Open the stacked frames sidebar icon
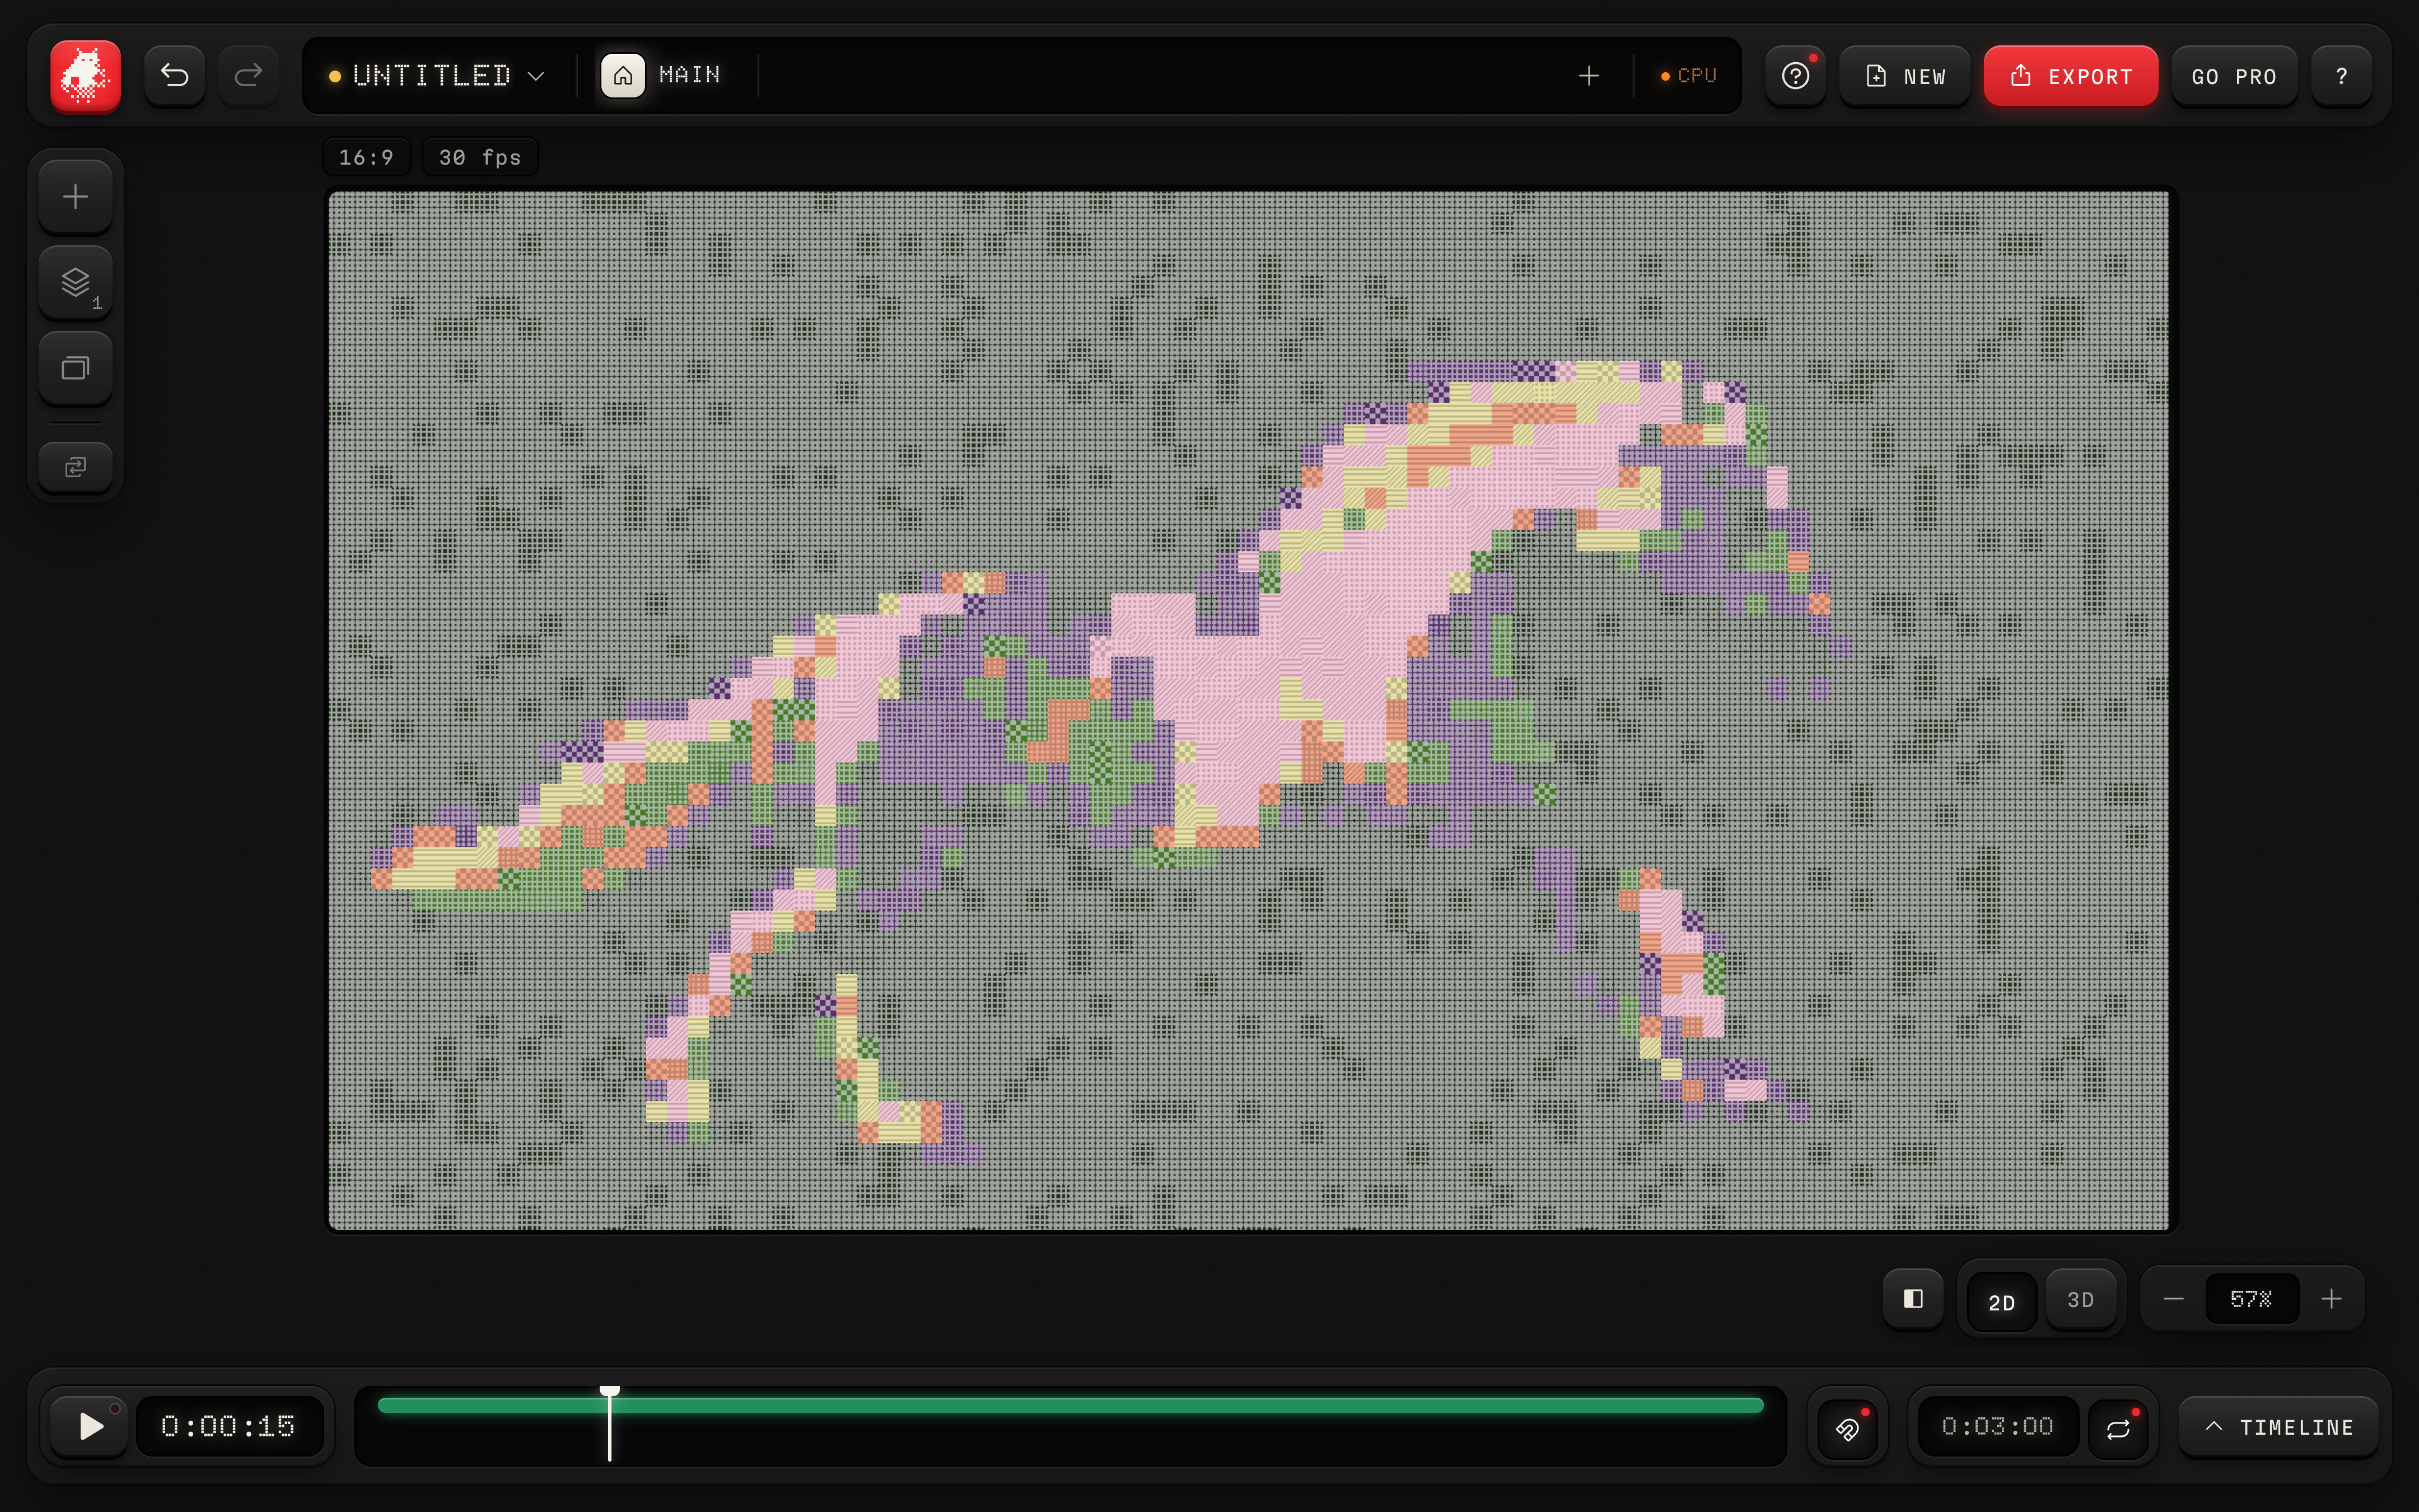 click(76, 368)
